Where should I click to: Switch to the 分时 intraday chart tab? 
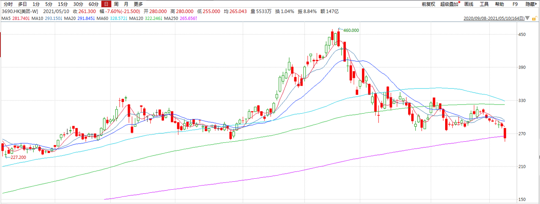[8, 4]
